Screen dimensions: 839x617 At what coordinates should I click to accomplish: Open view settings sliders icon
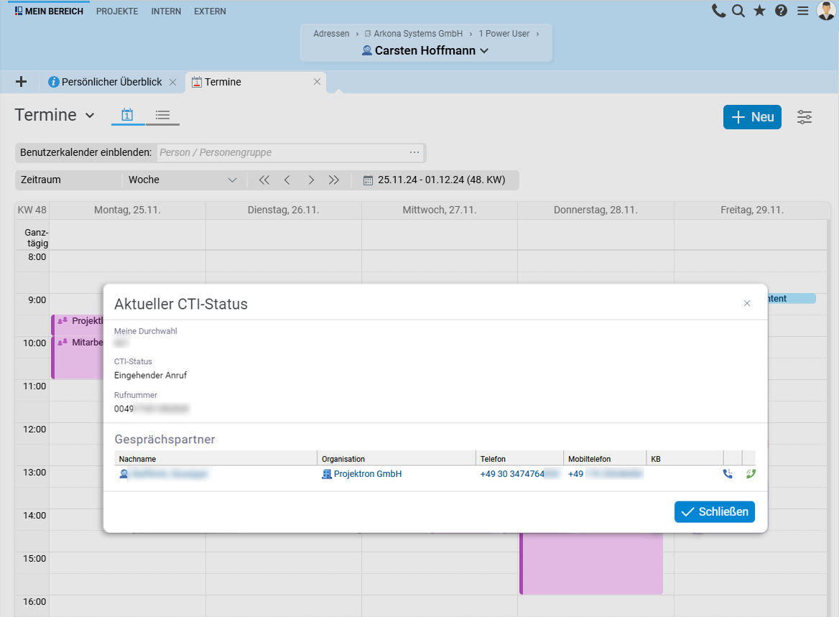[x=805, y=117]
